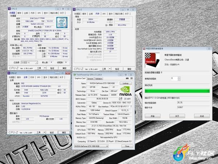The width and height of the screenshot is (218, 164).
Task: Click the thread count input field showing 8
Action: (x=174, y=78)
